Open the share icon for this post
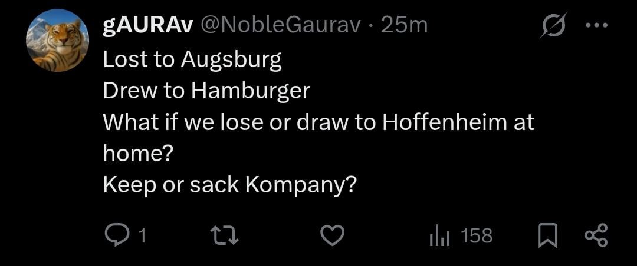Viewport: 637px width, 266px height. tap(595, 236)
